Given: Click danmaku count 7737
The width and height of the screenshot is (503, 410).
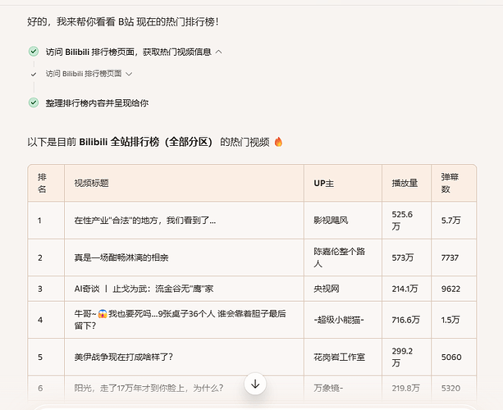Looking at the screenshot, I should [x=450, y=257].
